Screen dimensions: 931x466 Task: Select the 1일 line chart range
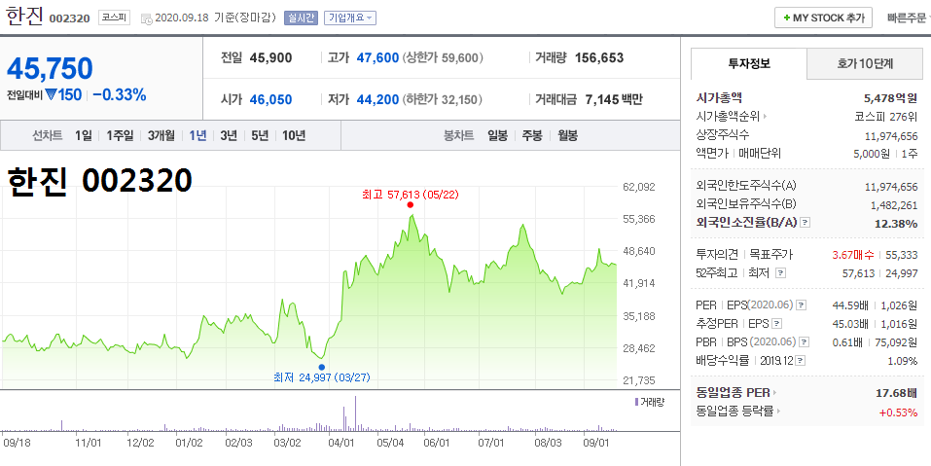[x=83, y=135]
